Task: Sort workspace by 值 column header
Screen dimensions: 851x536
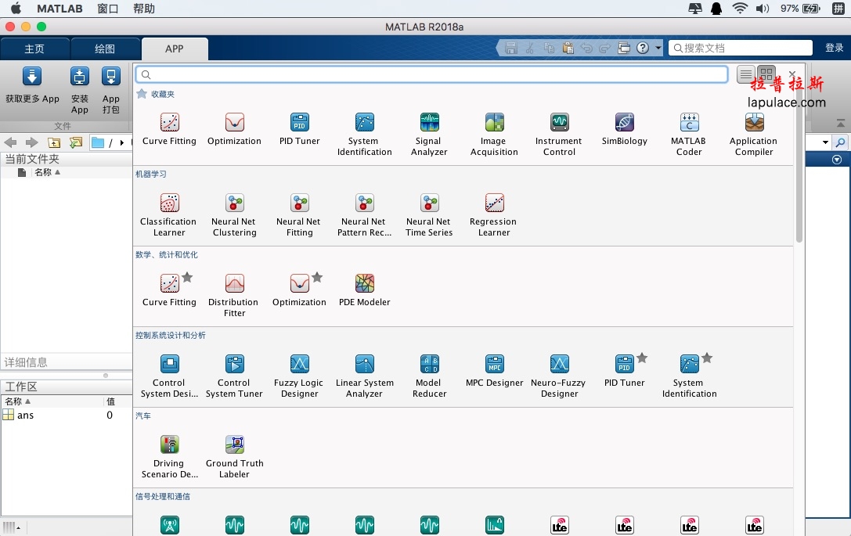Action: [x=110, y=401]
